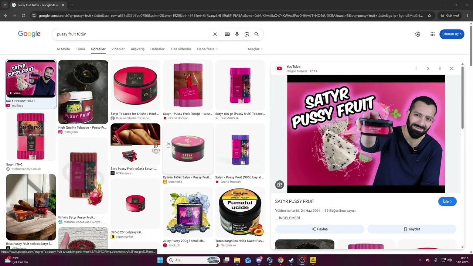Open the 'Gizli mod' incognito indicator
The image size is (473, 266).
(450, 16)
